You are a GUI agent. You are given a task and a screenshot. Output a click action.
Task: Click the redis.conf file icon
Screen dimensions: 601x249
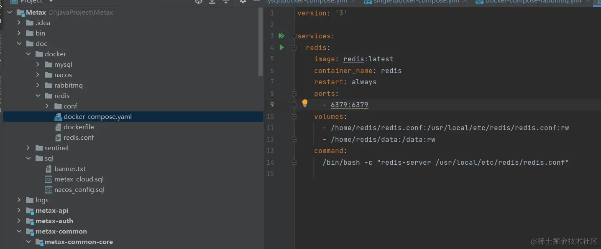pyautogui.click(x=58, y=138)
